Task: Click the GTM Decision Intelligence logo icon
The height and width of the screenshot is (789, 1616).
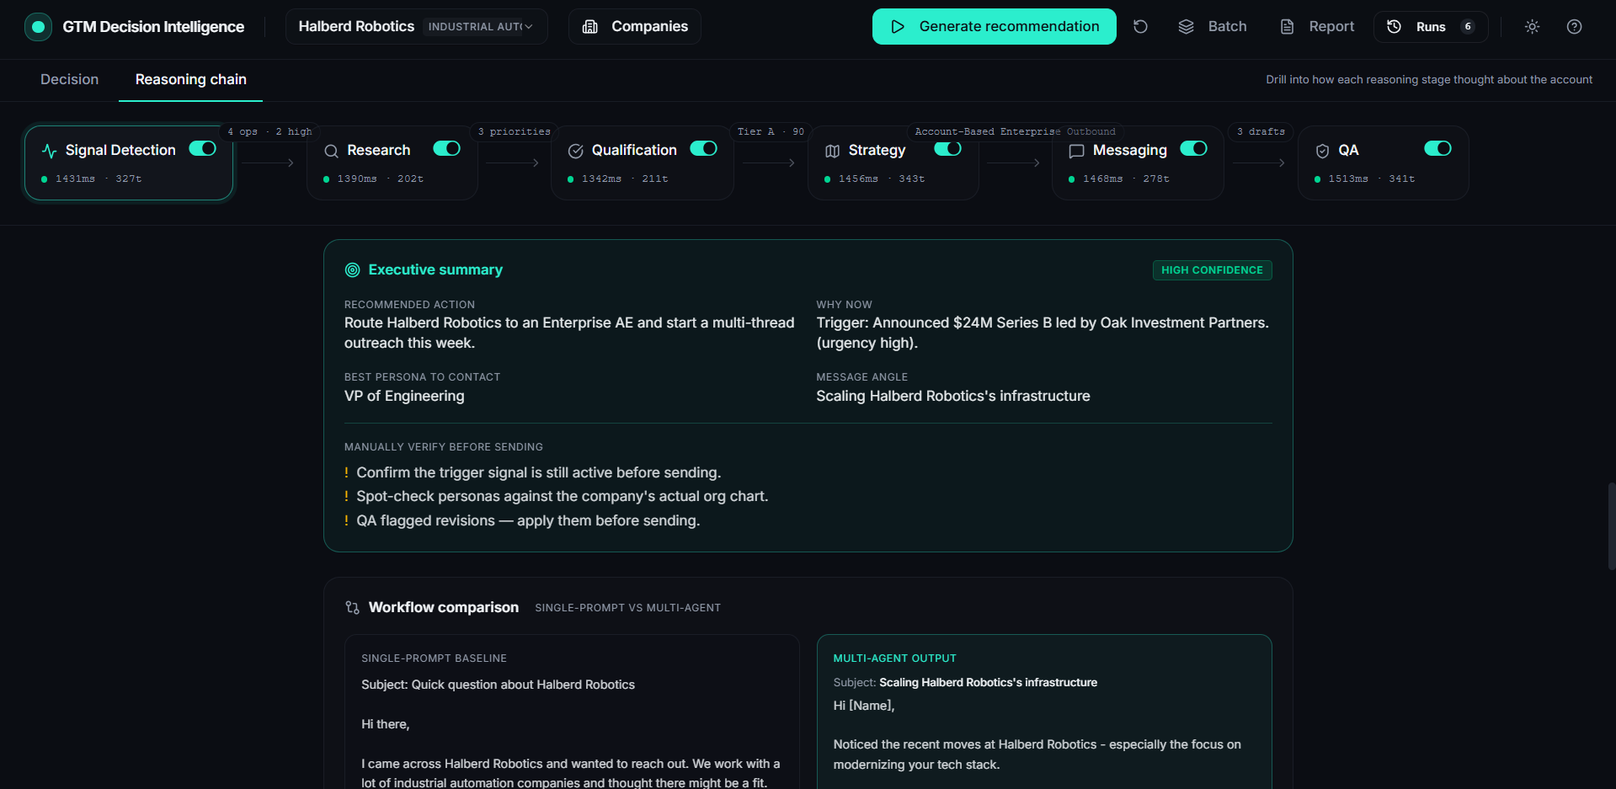Action: pos(38,27)
